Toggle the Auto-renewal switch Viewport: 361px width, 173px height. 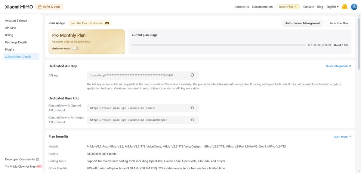point(76,48)
